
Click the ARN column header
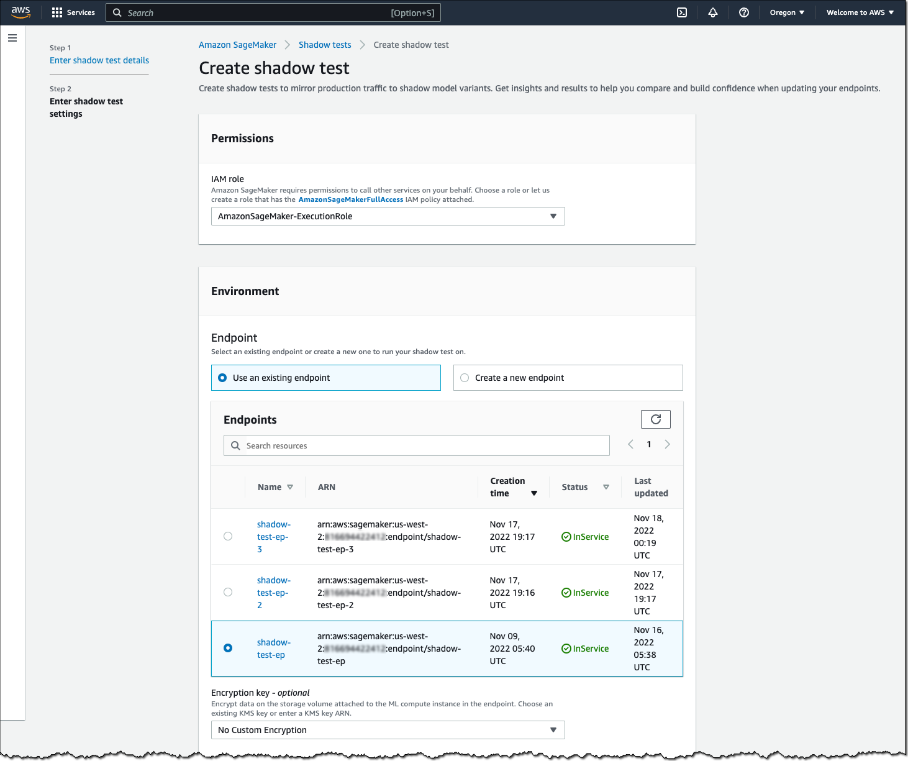tap(327, 487)
